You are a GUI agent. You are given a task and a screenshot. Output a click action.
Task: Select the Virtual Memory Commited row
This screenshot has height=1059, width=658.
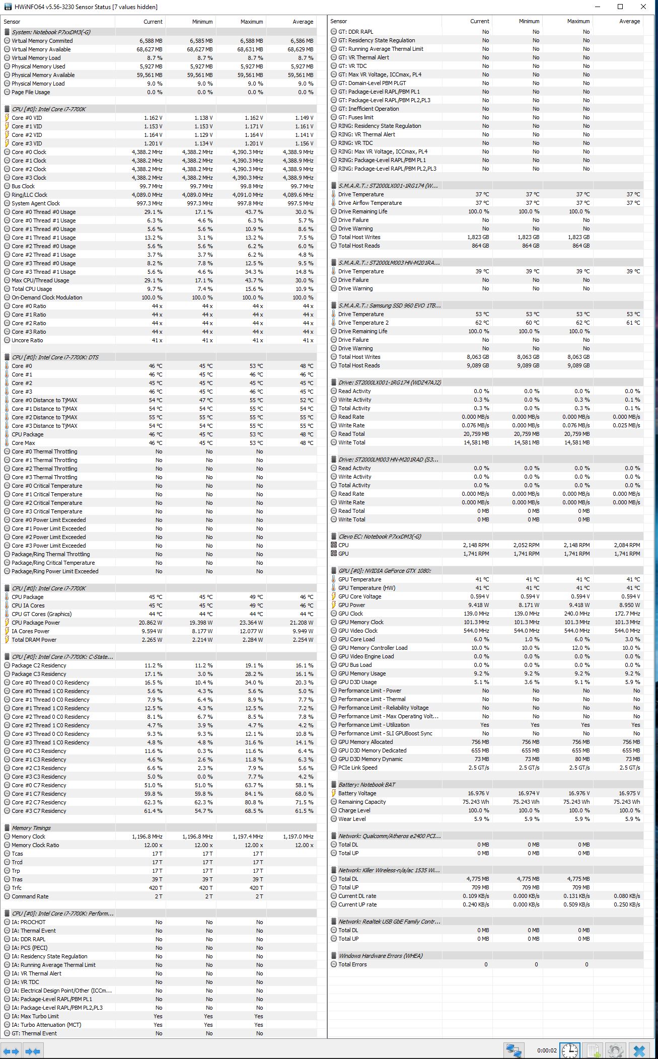coord(159,41)
